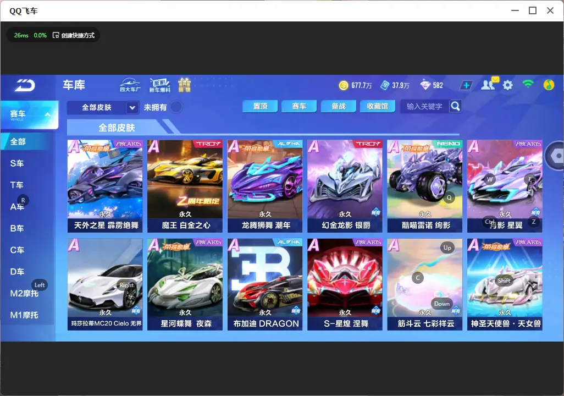Image resolution: width=564 pixels, height=396 pixels.
Task: Select the 玛莎拉蒂MC20 Cielo 无界 card
Action: coord(105,284)
